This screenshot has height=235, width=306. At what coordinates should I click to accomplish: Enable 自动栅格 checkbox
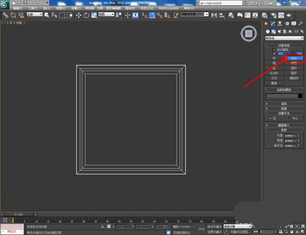274,50
